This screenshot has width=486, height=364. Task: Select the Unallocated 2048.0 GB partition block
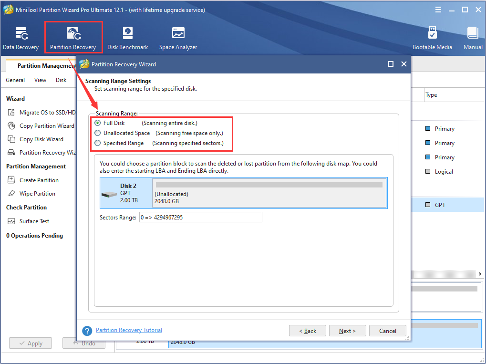(x=269, y=193)
